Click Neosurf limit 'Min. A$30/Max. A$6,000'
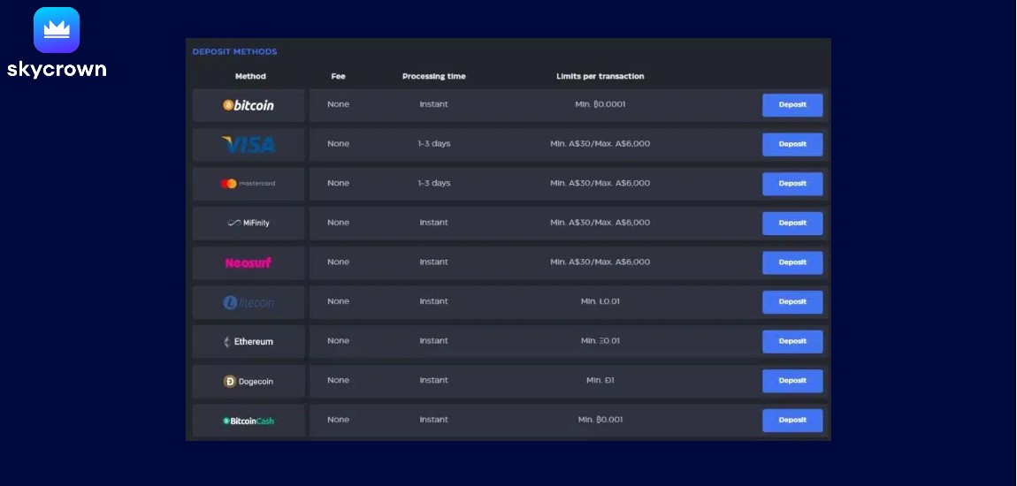The height and width of the screenshot is (486, 1017). pos(600,262)
